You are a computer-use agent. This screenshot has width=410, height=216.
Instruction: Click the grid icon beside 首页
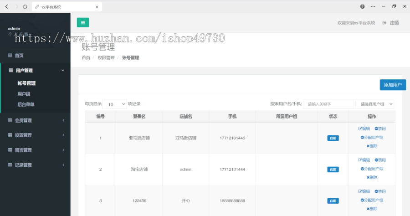(x=10, y=55)
